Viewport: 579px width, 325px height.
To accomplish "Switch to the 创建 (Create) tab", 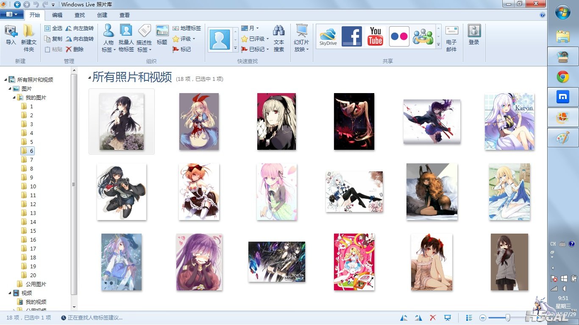I will click(x=102, y=15).
